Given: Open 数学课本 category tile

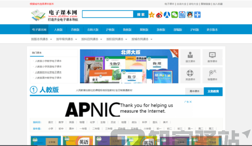Looking at the screenshot, I should click(212, 57).
